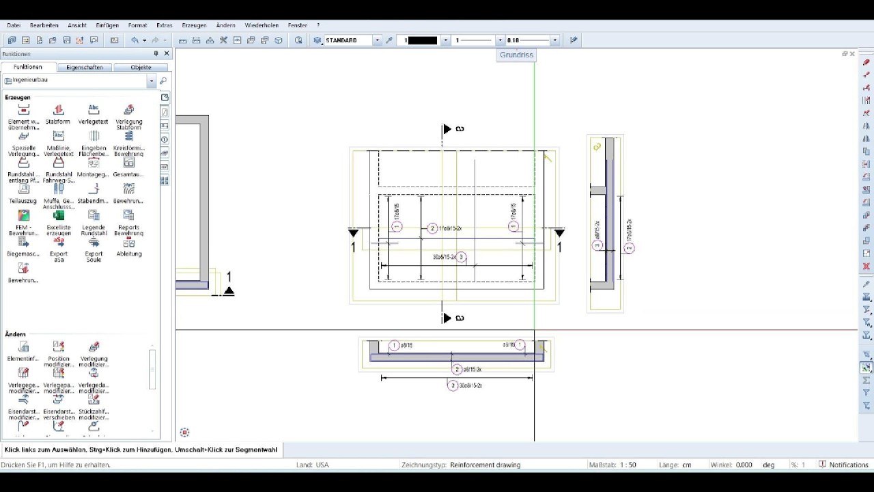Click the red X delete icon in right toolbar
This screenshot has height=492, width=874.
coord(866,266)
